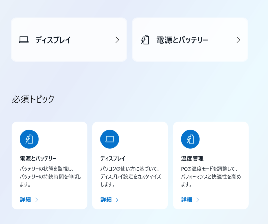268x224 pixels.
Task: Select the 電源とバッテリー label in the top card
Action: pos(182,40)
